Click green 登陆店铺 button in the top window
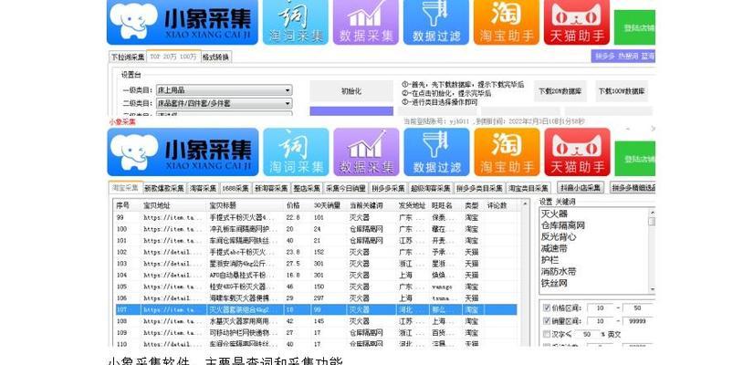This screenshot has height=365, width=743. pyautogui.click(x=634, y=27)
